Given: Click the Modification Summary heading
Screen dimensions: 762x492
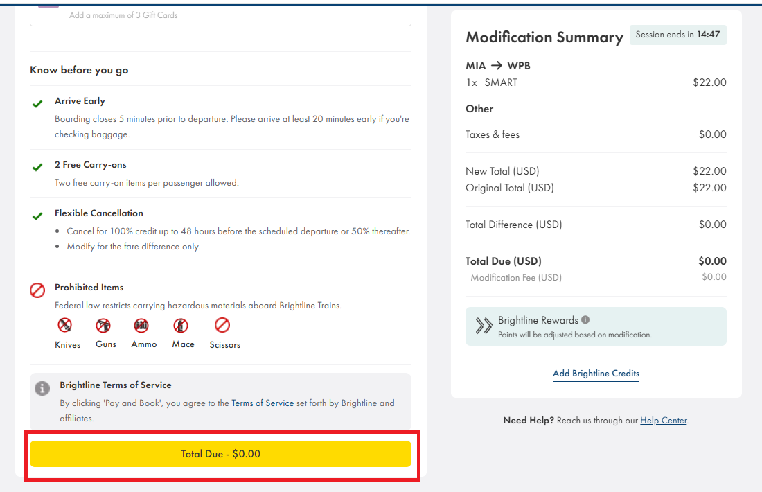Looking at the screenshot, I should [x=544, y=37].
